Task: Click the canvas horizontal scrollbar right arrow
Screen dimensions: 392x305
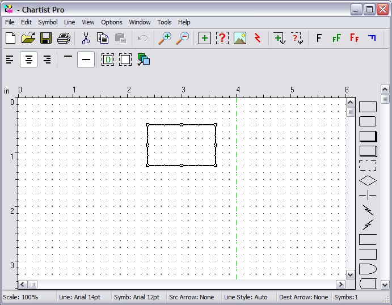Action: click(340, 285)
